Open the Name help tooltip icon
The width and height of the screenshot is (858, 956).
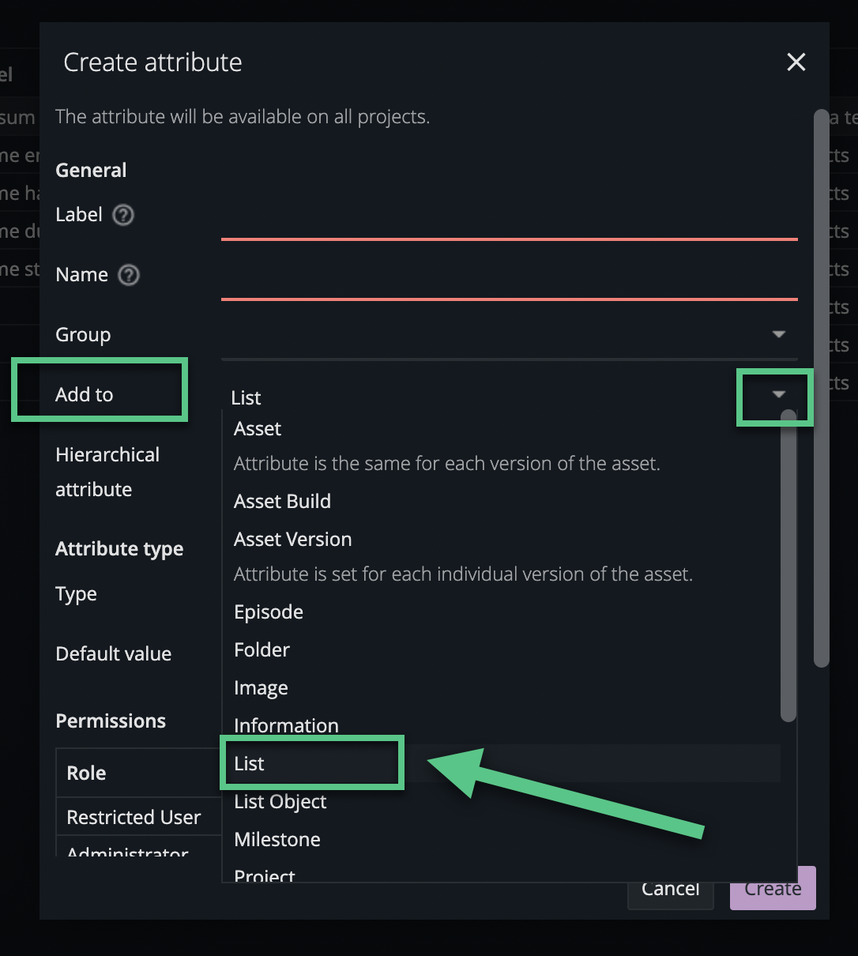128,275
